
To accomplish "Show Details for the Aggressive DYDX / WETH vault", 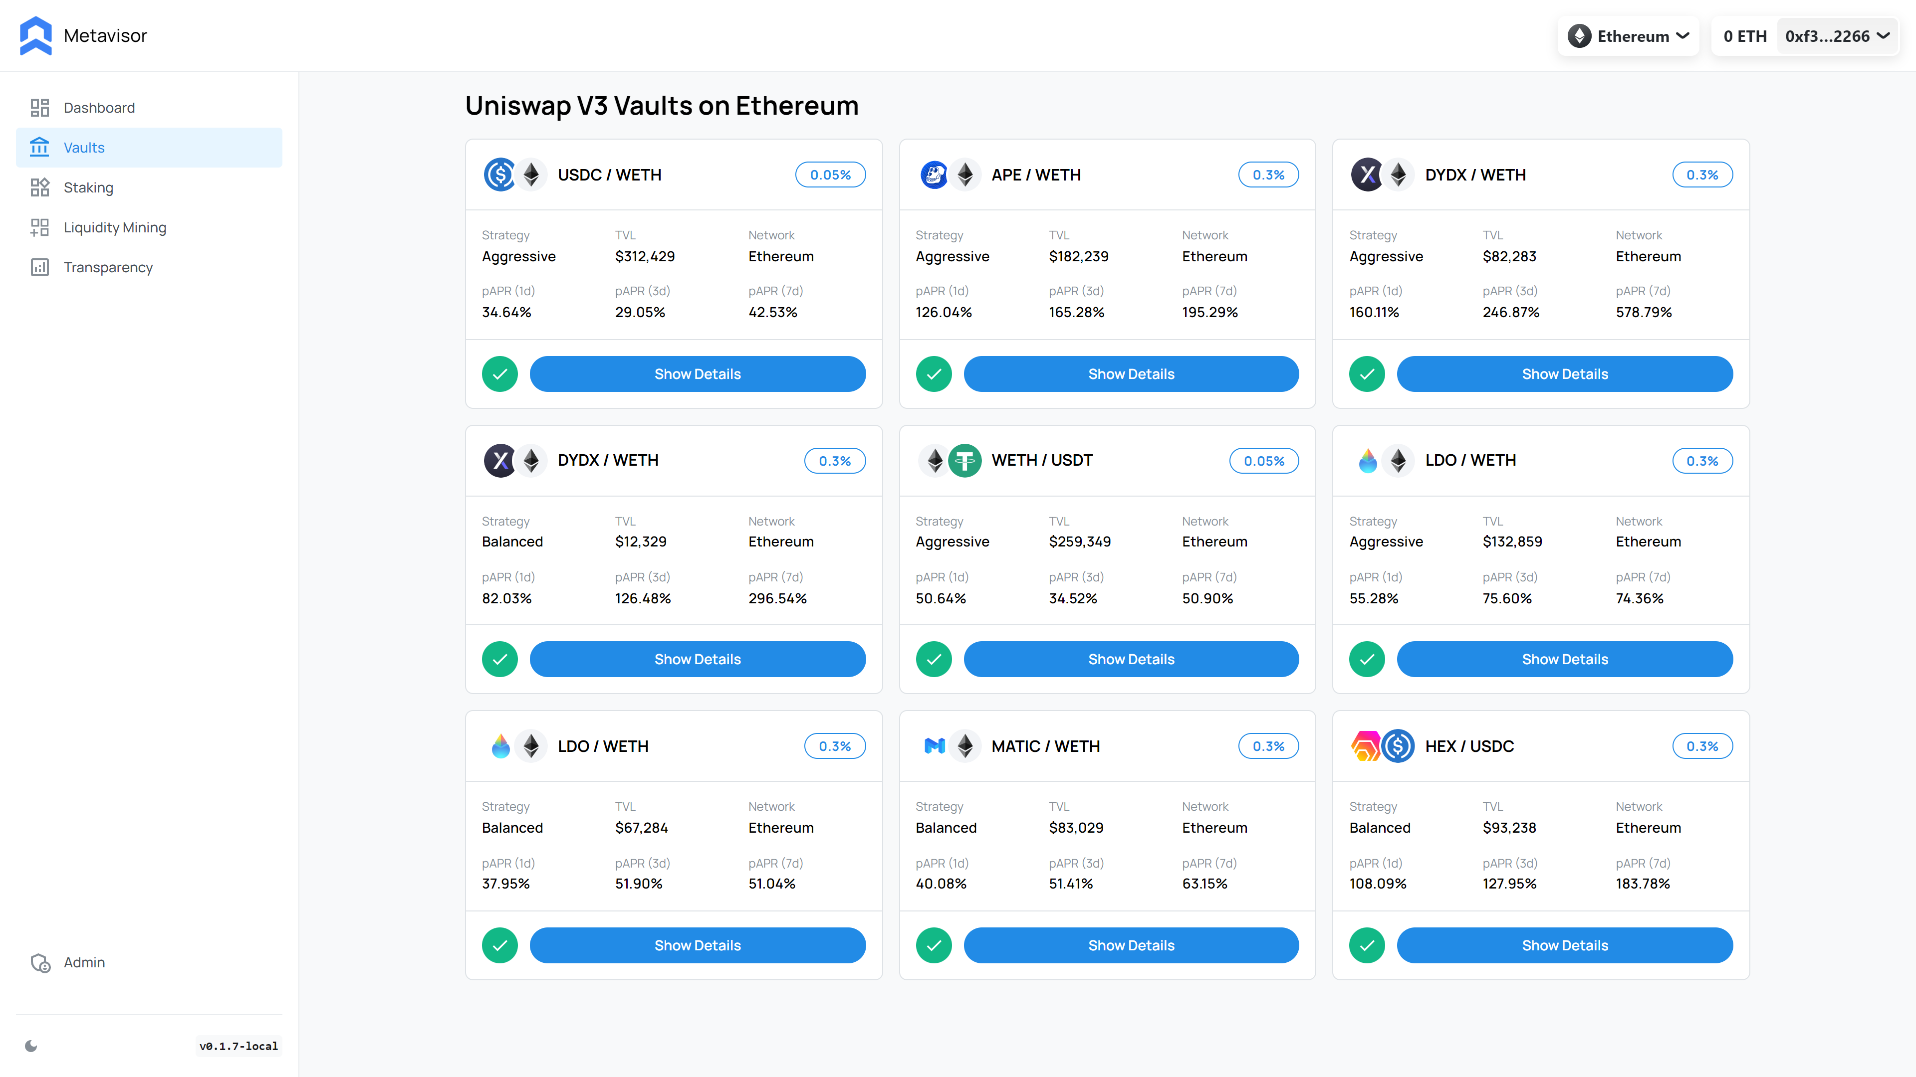I will [x=1565, y=374].
